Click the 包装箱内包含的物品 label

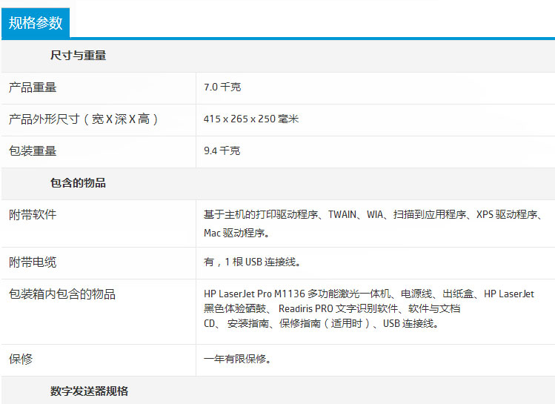tap(62, 294)
